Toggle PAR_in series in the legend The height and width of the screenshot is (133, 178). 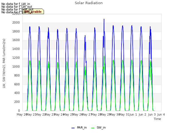click(79, 128)
